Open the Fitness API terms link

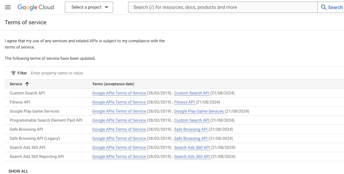(185, 102)
